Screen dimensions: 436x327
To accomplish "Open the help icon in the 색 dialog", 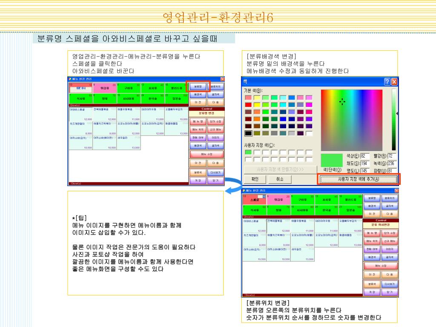I will (387, 81).
